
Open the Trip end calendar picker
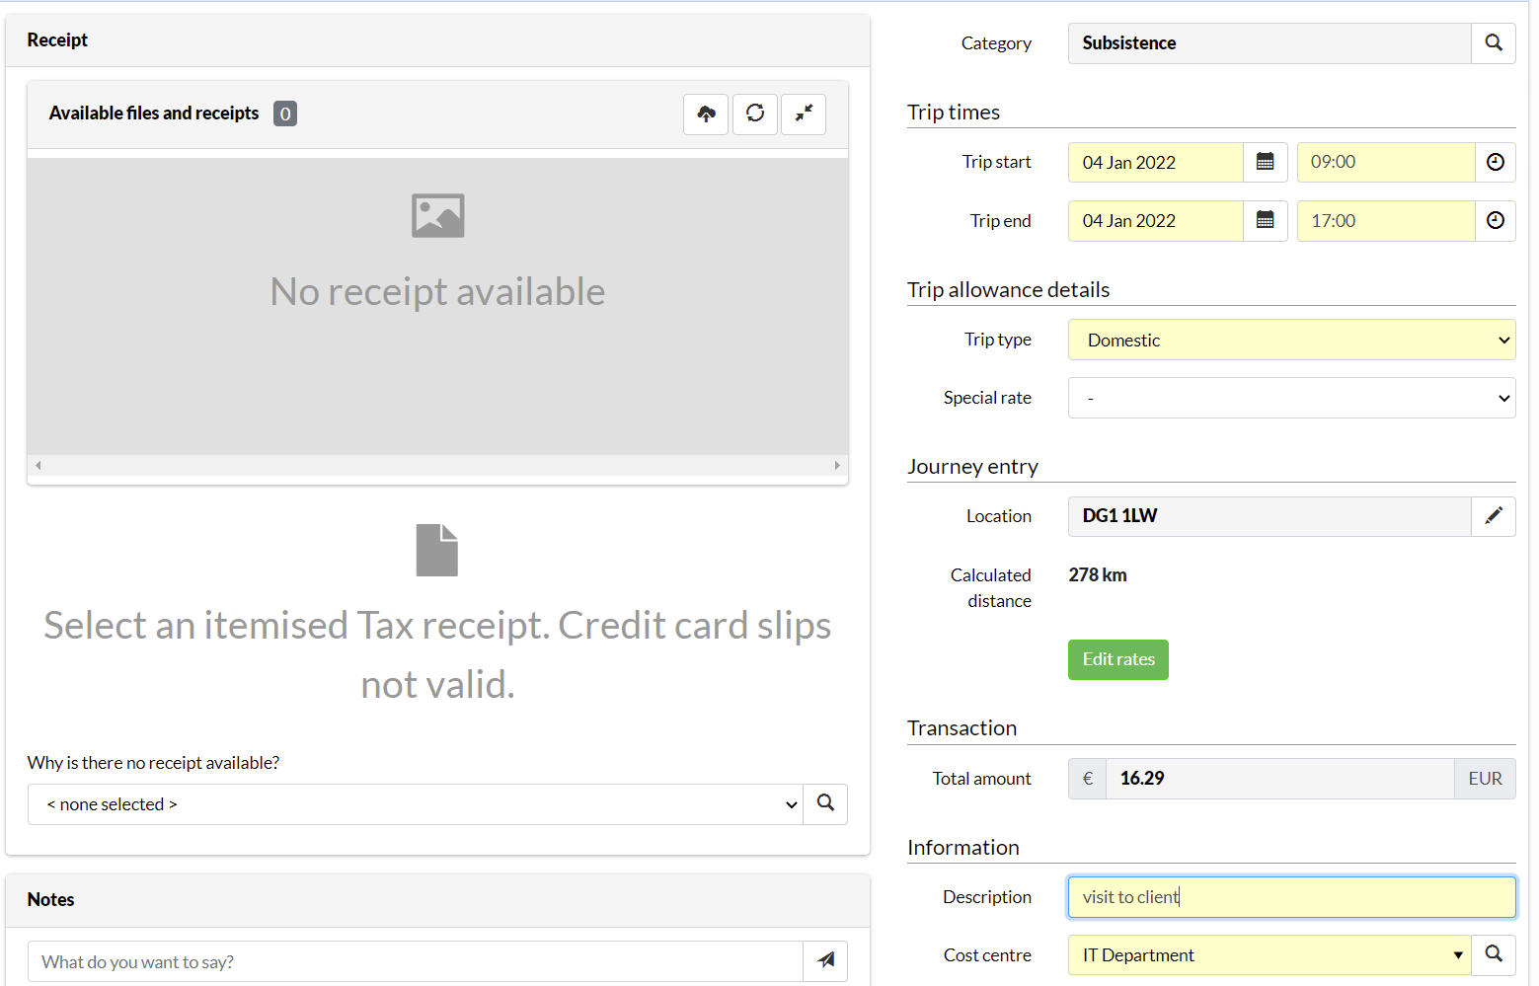[x=1265, y=221]
